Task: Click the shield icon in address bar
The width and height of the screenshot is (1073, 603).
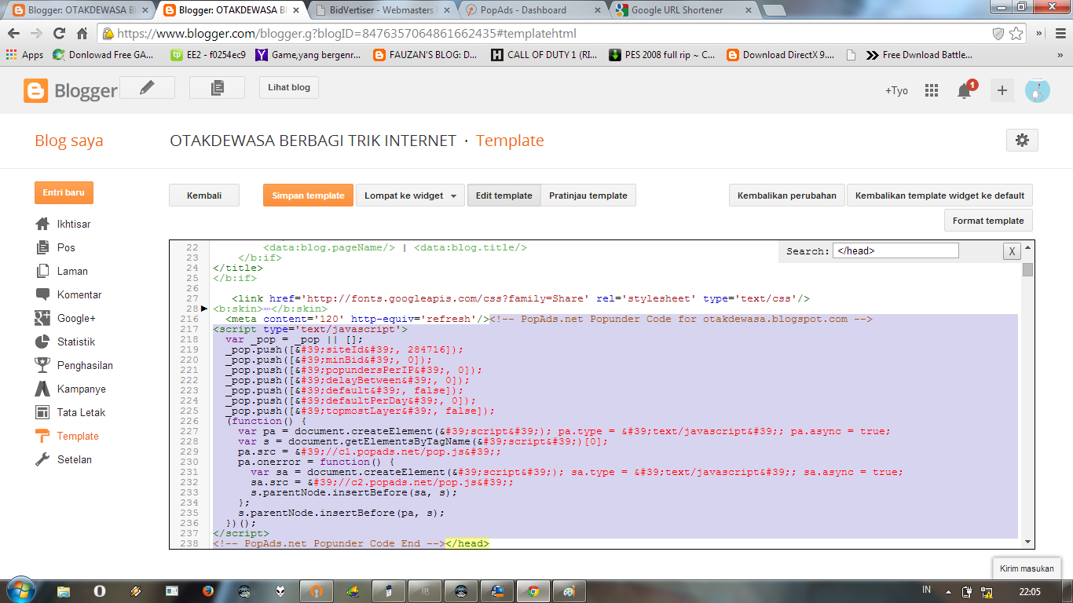Action: pyautogui.click(x=998, y=34)
